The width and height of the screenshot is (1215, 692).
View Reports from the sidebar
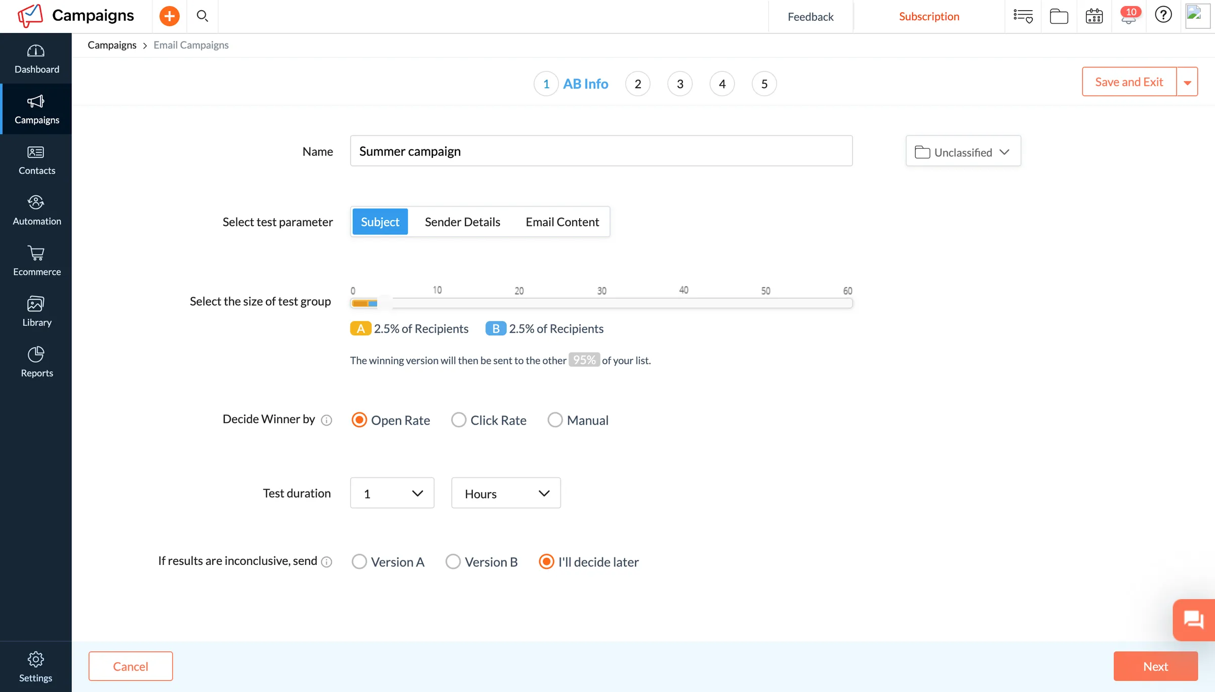[x=36, y=361]
